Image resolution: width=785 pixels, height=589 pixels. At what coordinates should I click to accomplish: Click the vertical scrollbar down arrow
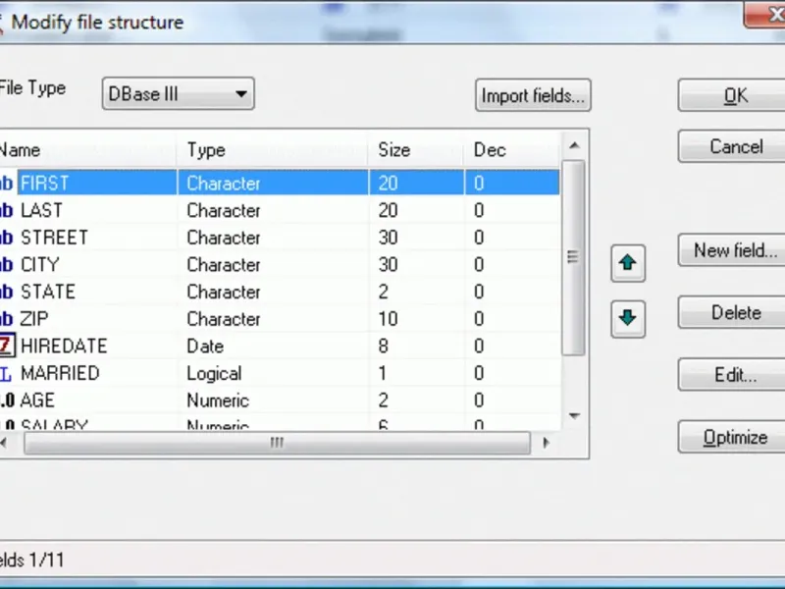click(574, 415)
